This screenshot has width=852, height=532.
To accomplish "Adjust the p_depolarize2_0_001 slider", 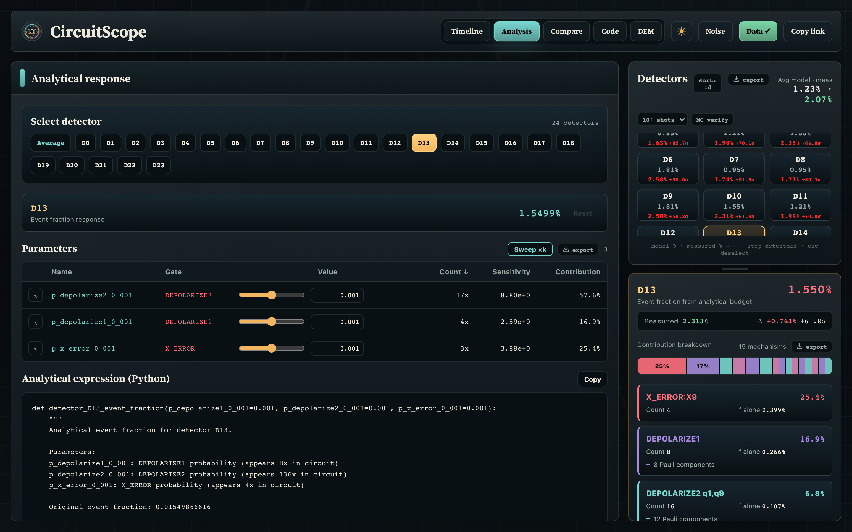I will pyautogui.click(x=272, y=295).
